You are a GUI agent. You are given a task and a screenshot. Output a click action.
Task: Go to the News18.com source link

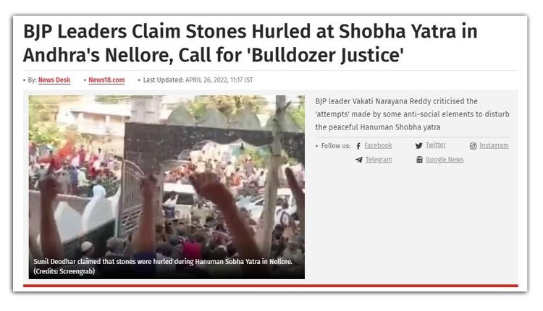click(x=106, y=80)
